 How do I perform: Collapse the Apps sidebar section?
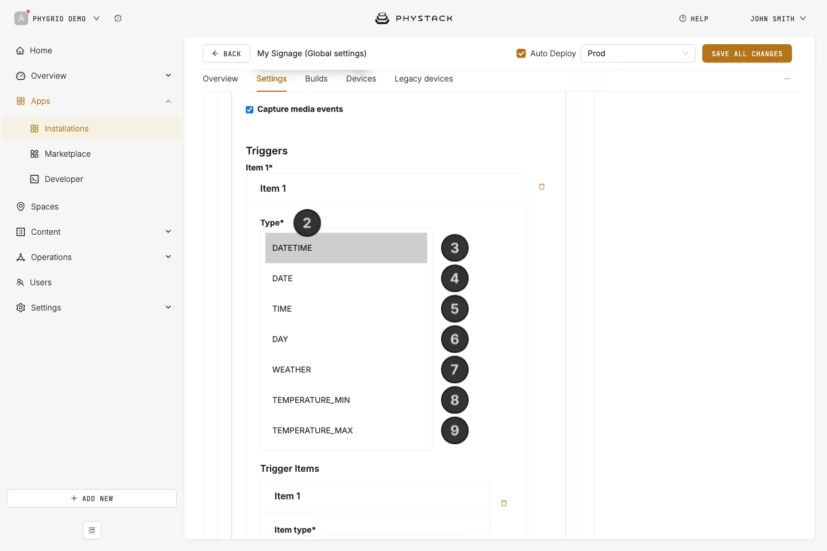[x=168, y=101]
